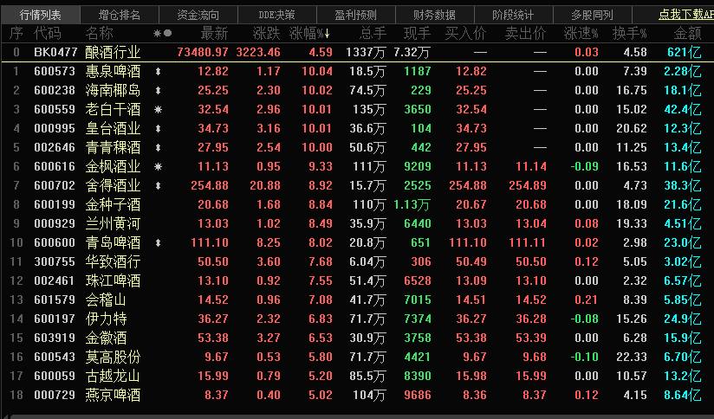Click stock code BK0477

[55, 52]
